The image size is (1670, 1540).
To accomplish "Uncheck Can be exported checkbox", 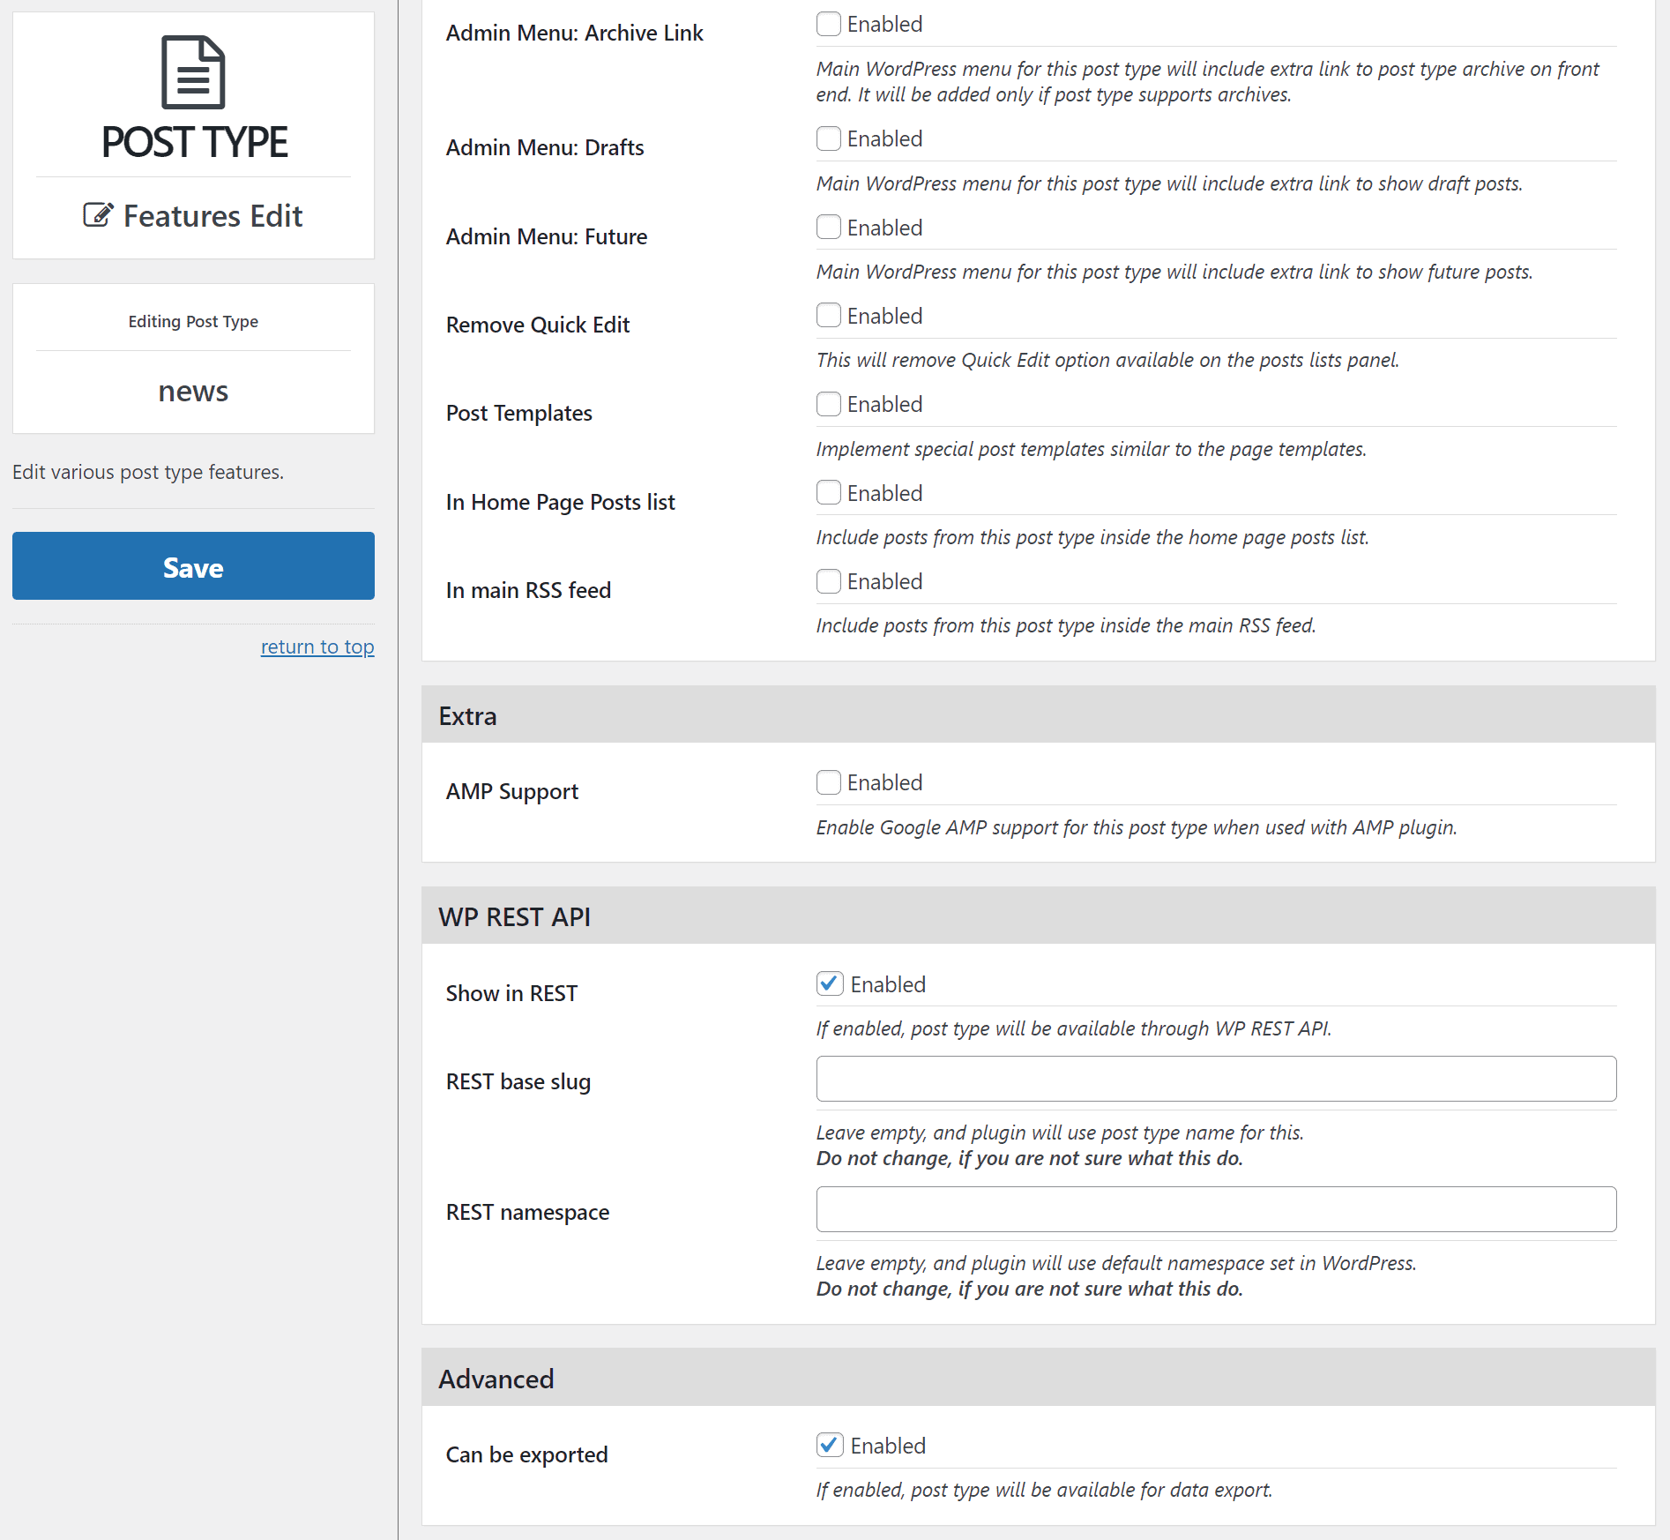I will pyautogui.click(x=830, y=1445).
